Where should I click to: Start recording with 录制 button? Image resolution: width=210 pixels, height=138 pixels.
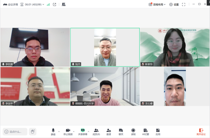tap(133, 131)
